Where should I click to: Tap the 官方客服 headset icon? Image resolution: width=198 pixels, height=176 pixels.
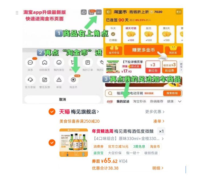[30, 80]
